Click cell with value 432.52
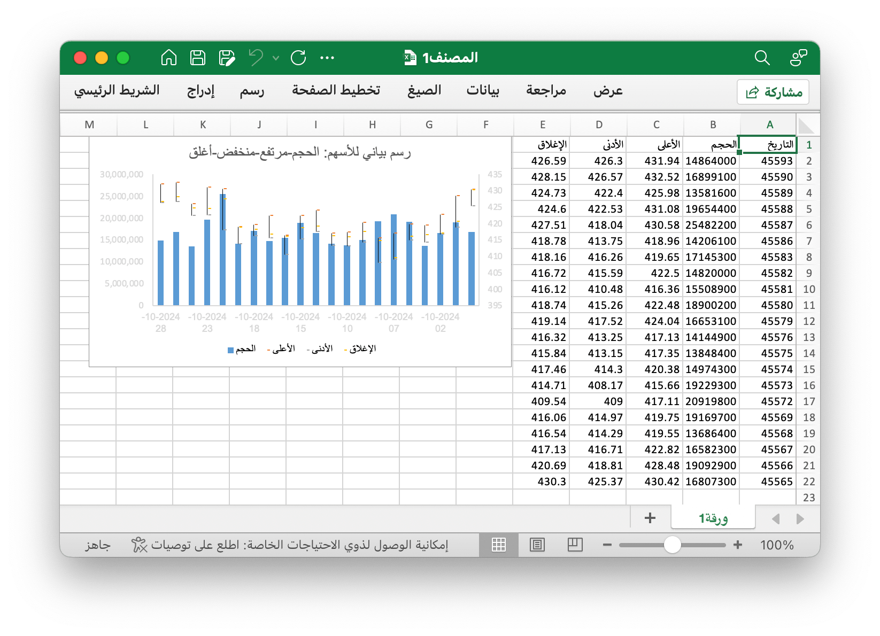 pos(655,177)
